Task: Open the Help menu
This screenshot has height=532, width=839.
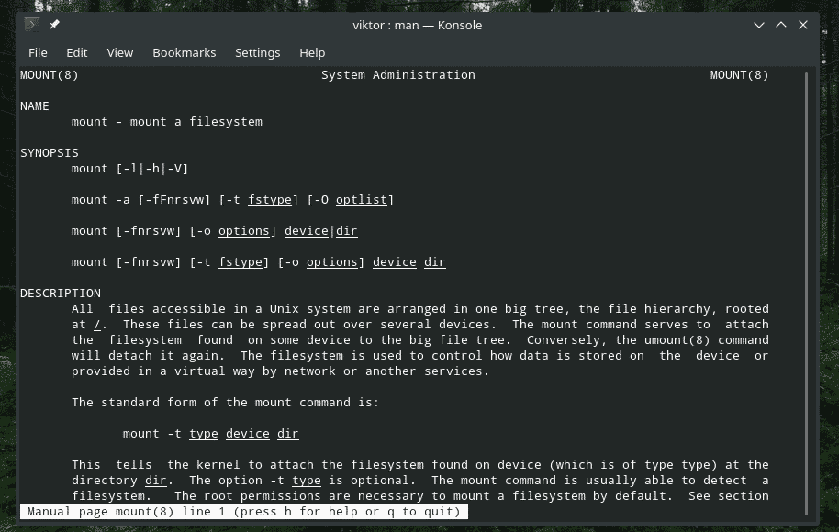Action: pyautogui.click(x=312, y=52)
